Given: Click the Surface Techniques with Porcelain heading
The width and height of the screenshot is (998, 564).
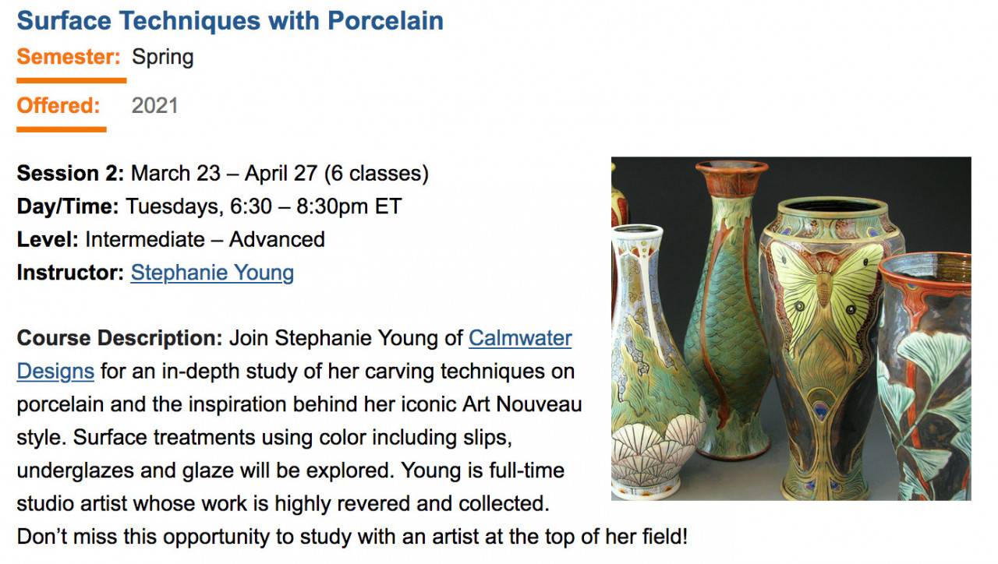Looking at the screenshot, I should 230,20.
